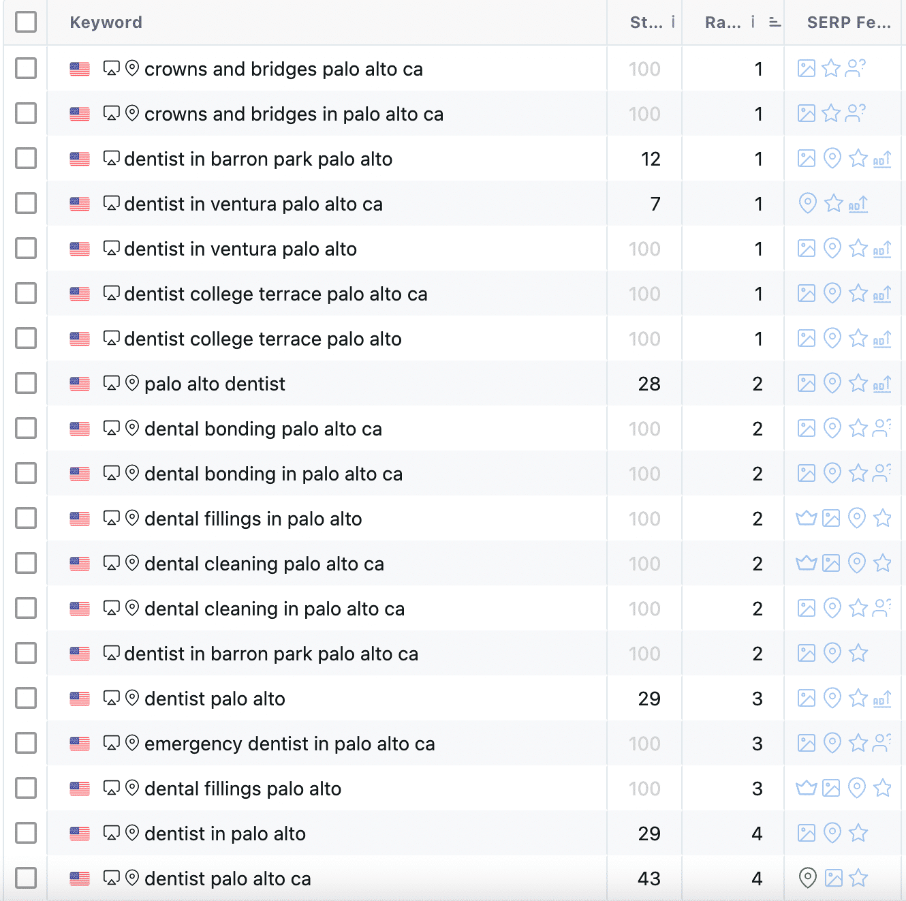This screenshot has width=906, height=901.
Task: Tick the checkbox for 'dental cleaning palo alto ca'
Action: coord(26,564)
